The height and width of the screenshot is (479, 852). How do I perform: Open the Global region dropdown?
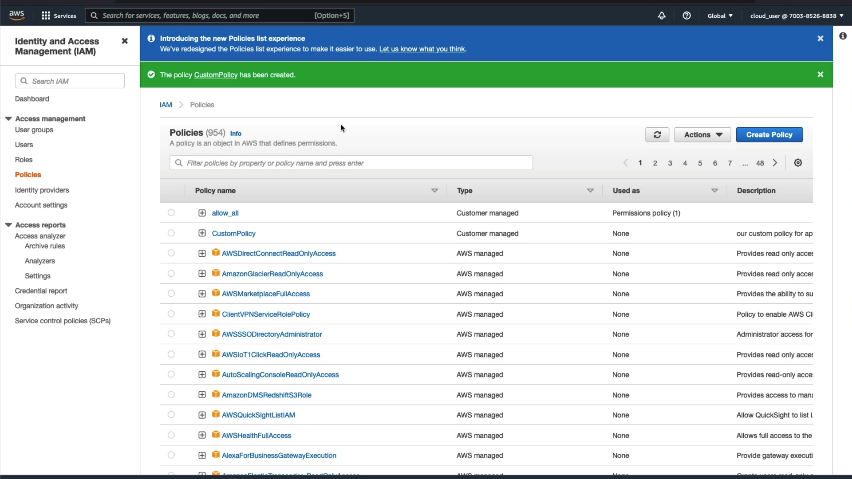pyautogui.click(x=720, y=16)
